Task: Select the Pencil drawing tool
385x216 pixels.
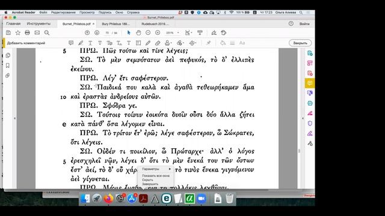Action: pyautogui.click(x=148, y=43)
